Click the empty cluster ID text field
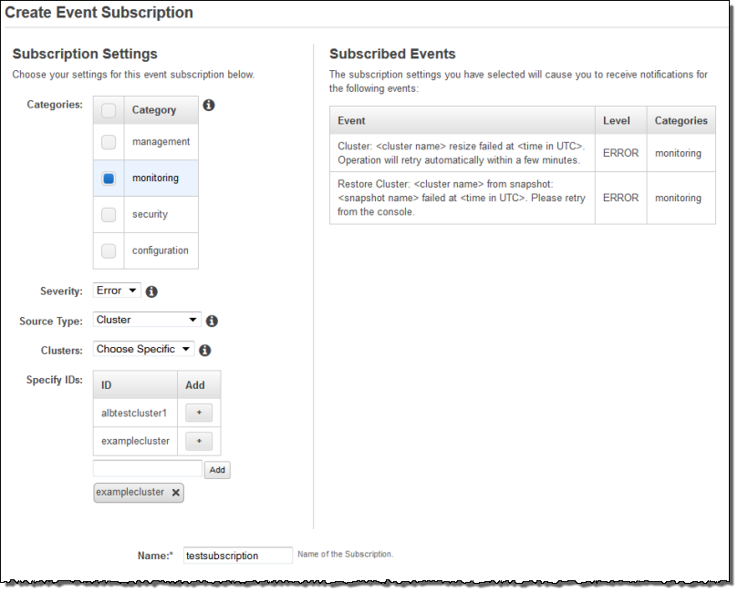This screenshot has width=738, height=592. tap(148, 469)
